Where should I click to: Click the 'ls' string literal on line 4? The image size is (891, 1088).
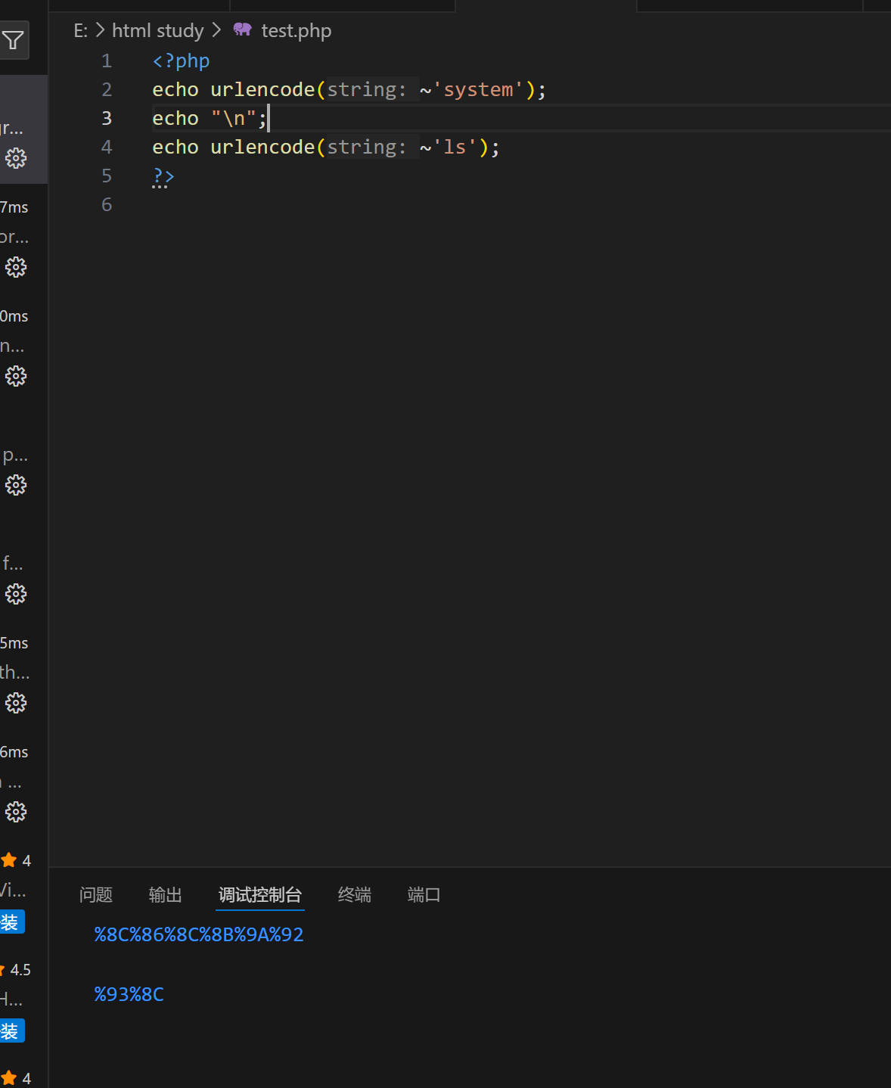coord(455,147)
